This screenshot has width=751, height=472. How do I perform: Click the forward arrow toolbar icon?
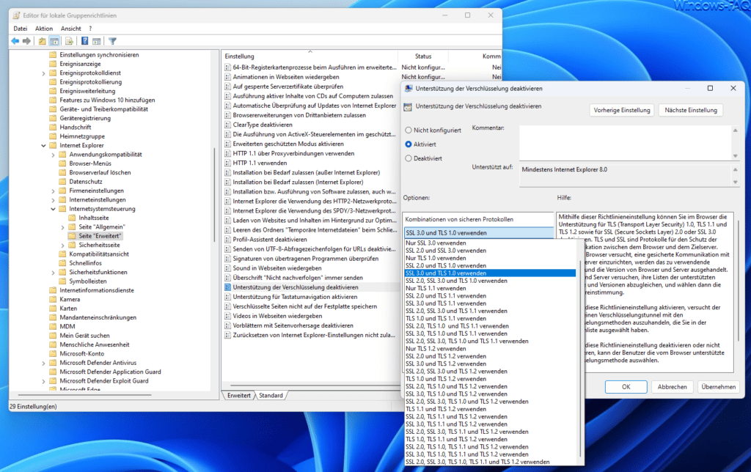pos(27,41)
